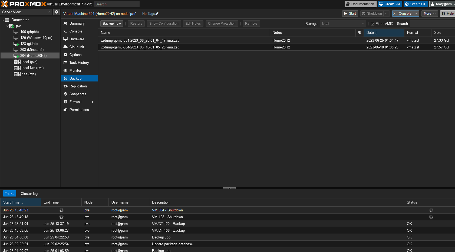455x252 pixels.
Task: Expand the Console button dropdown arrow
Action: click(x=416, y=14)
